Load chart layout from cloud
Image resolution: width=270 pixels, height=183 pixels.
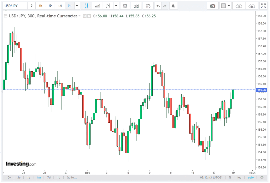pyautogui.click(x=239, y=6)
